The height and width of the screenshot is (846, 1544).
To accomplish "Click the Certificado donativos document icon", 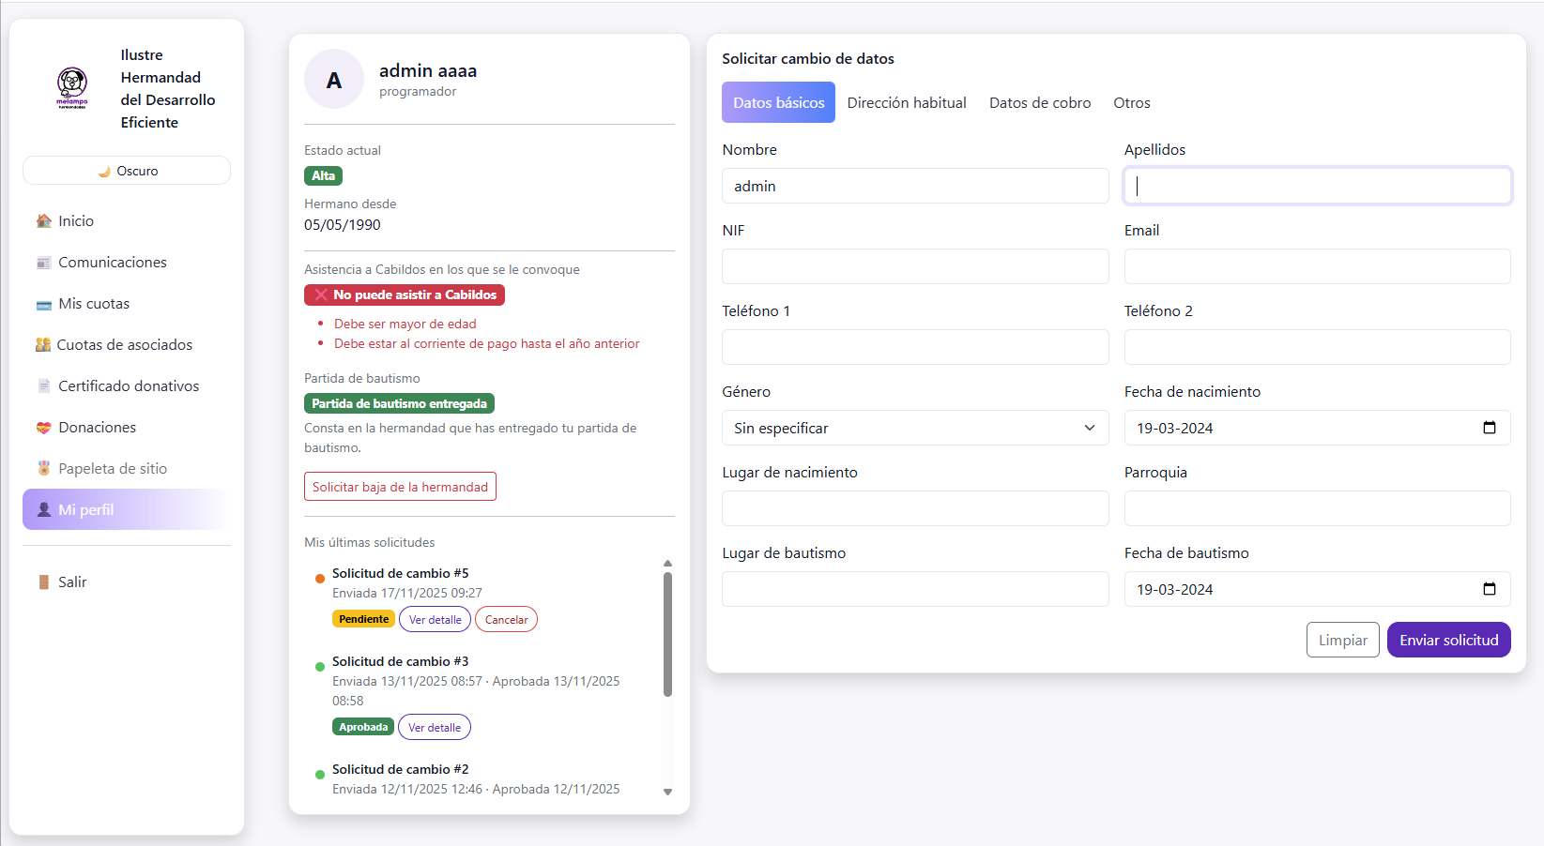I will coord(43,386).
